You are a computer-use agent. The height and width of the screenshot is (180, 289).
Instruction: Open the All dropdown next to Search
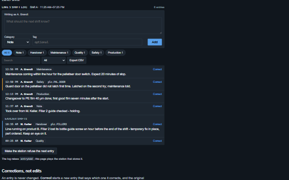(54, 60)
